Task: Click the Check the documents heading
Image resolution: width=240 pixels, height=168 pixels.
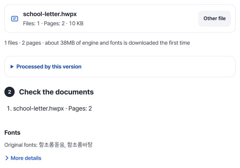Action: (56, 92)
